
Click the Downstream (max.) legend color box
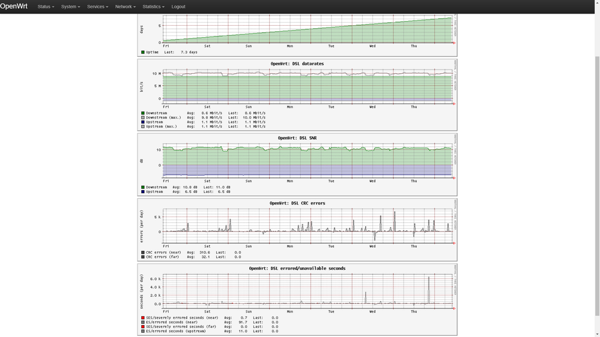click(143, 118)
